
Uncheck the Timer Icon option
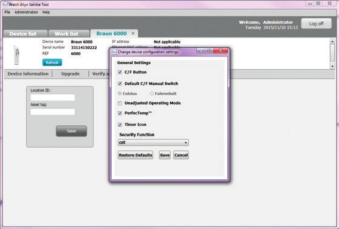(120, 125)
